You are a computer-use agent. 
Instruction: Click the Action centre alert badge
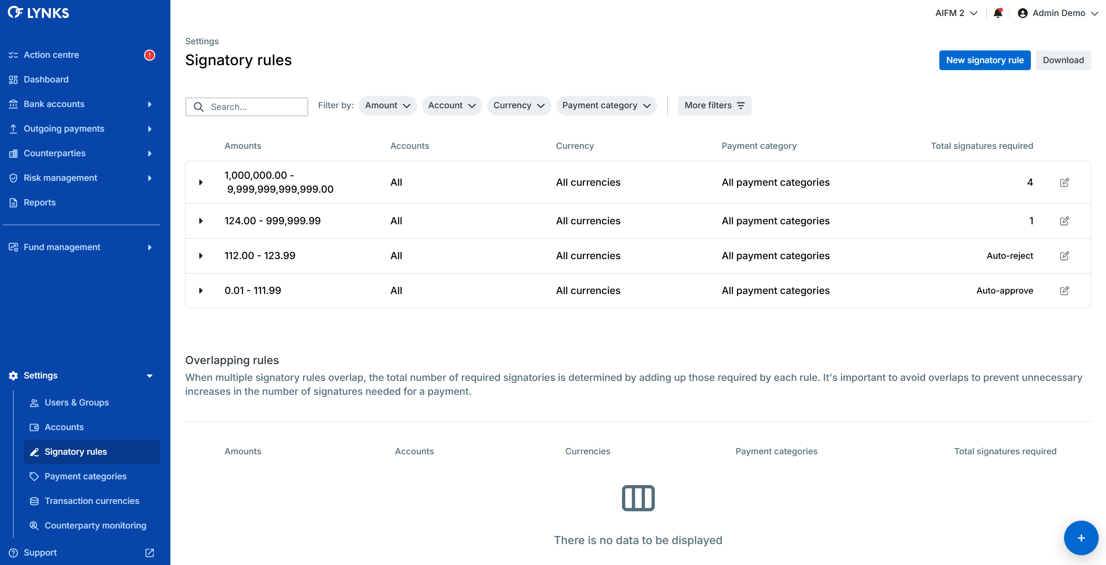tap(149, 55)
